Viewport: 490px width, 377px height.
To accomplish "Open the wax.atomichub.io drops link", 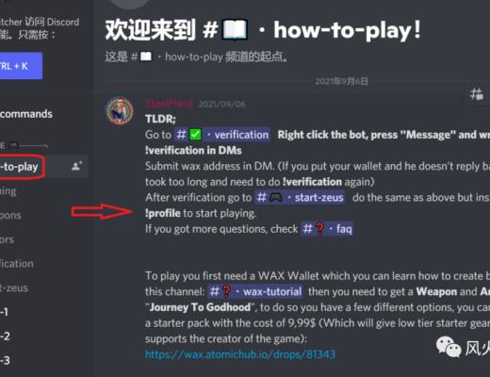I will tap(240, 354).
